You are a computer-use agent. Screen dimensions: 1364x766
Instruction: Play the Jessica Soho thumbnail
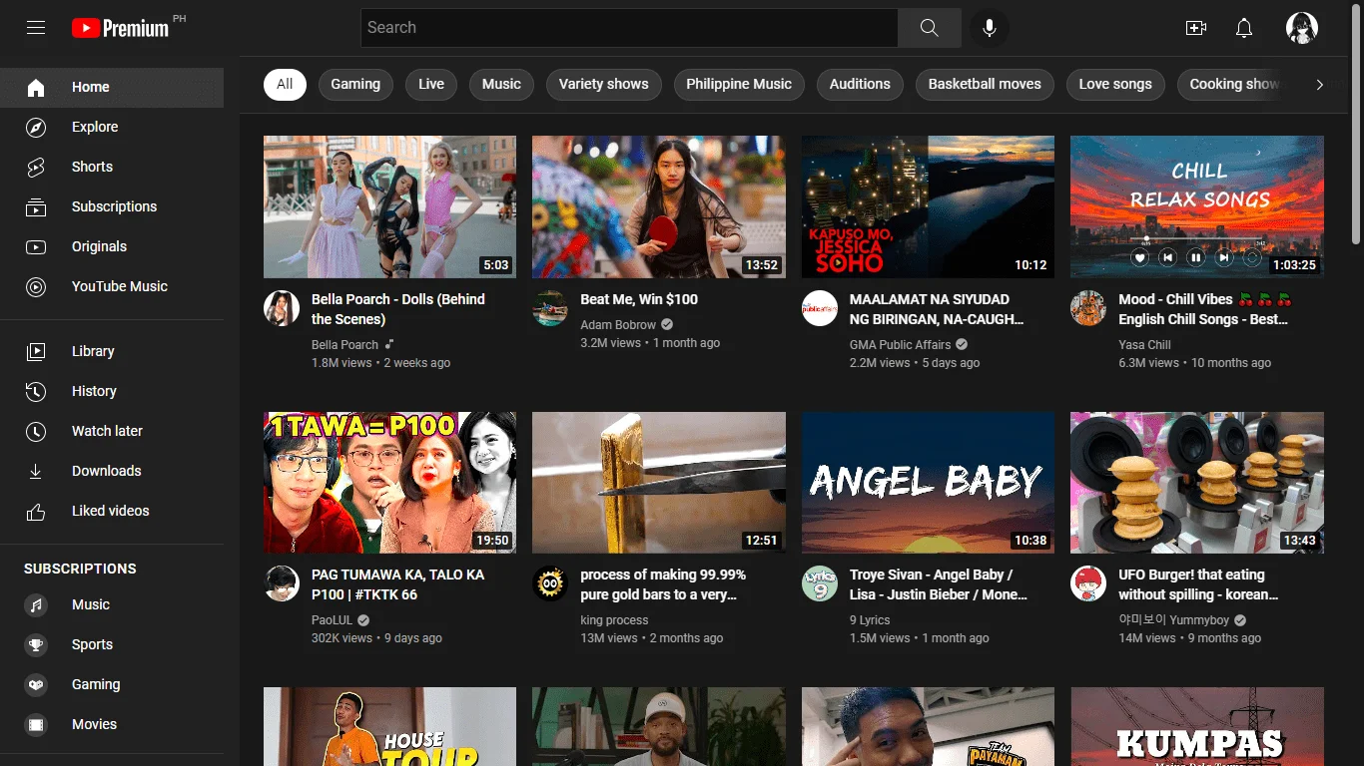(x=928, y=206)
